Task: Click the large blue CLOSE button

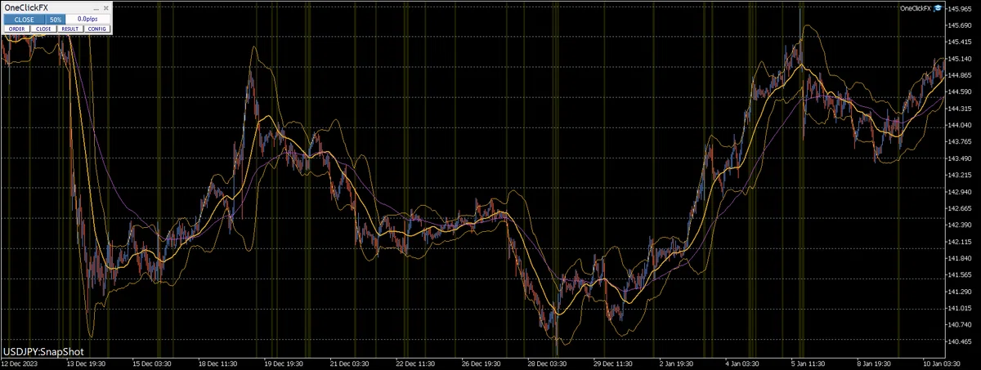Action: (x=24, y=19)
